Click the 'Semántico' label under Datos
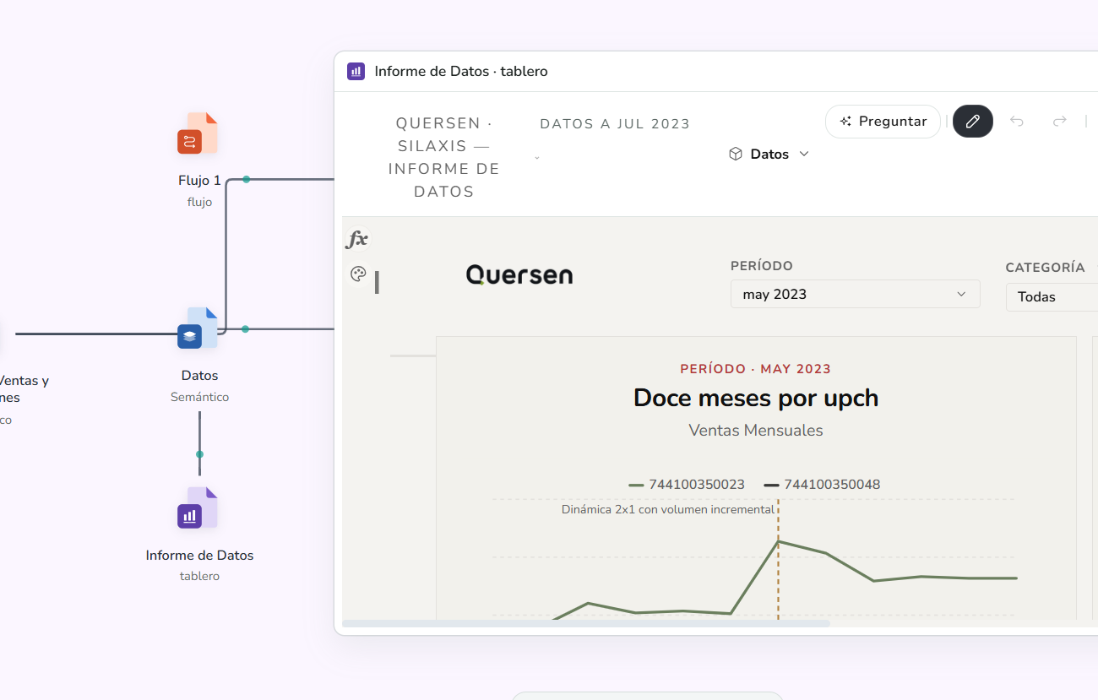This screenshot has height=700, width=1098. 199,397
